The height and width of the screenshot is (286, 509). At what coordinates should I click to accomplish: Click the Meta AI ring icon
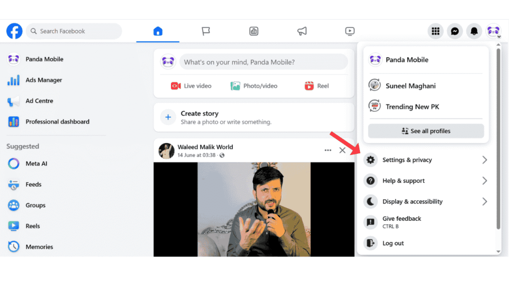click(13, 163)
